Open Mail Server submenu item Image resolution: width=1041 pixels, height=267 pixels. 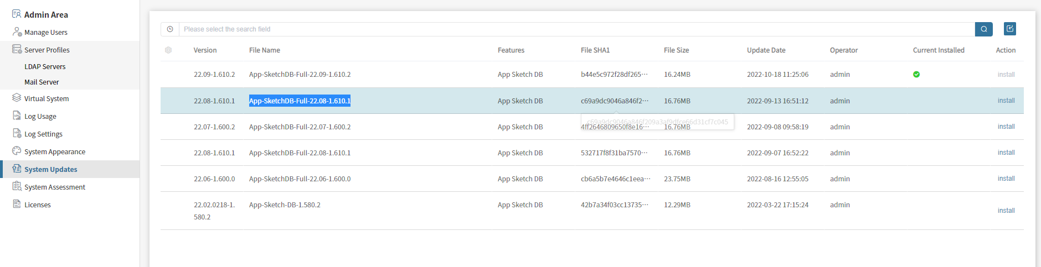tap(42, 82)
